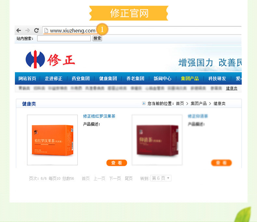
Task: Click the 修正 logo image
Action: pyautogui.click(x=50, y=59)
